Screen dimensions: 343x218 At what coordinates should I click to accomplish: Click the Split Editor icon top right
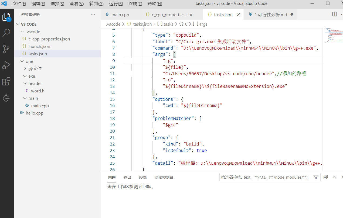click(334, 14)
